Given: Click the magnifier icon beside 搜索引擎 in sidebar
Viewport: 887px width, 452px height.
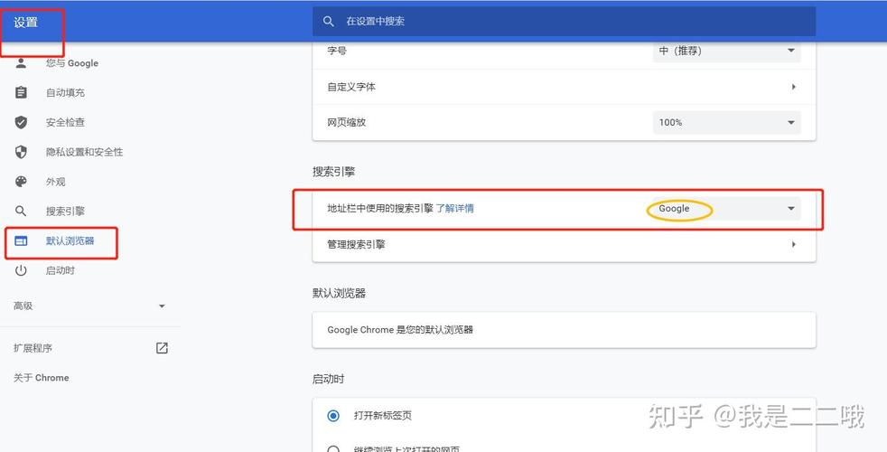Looking at the screenshot, I should coord(22,212).
